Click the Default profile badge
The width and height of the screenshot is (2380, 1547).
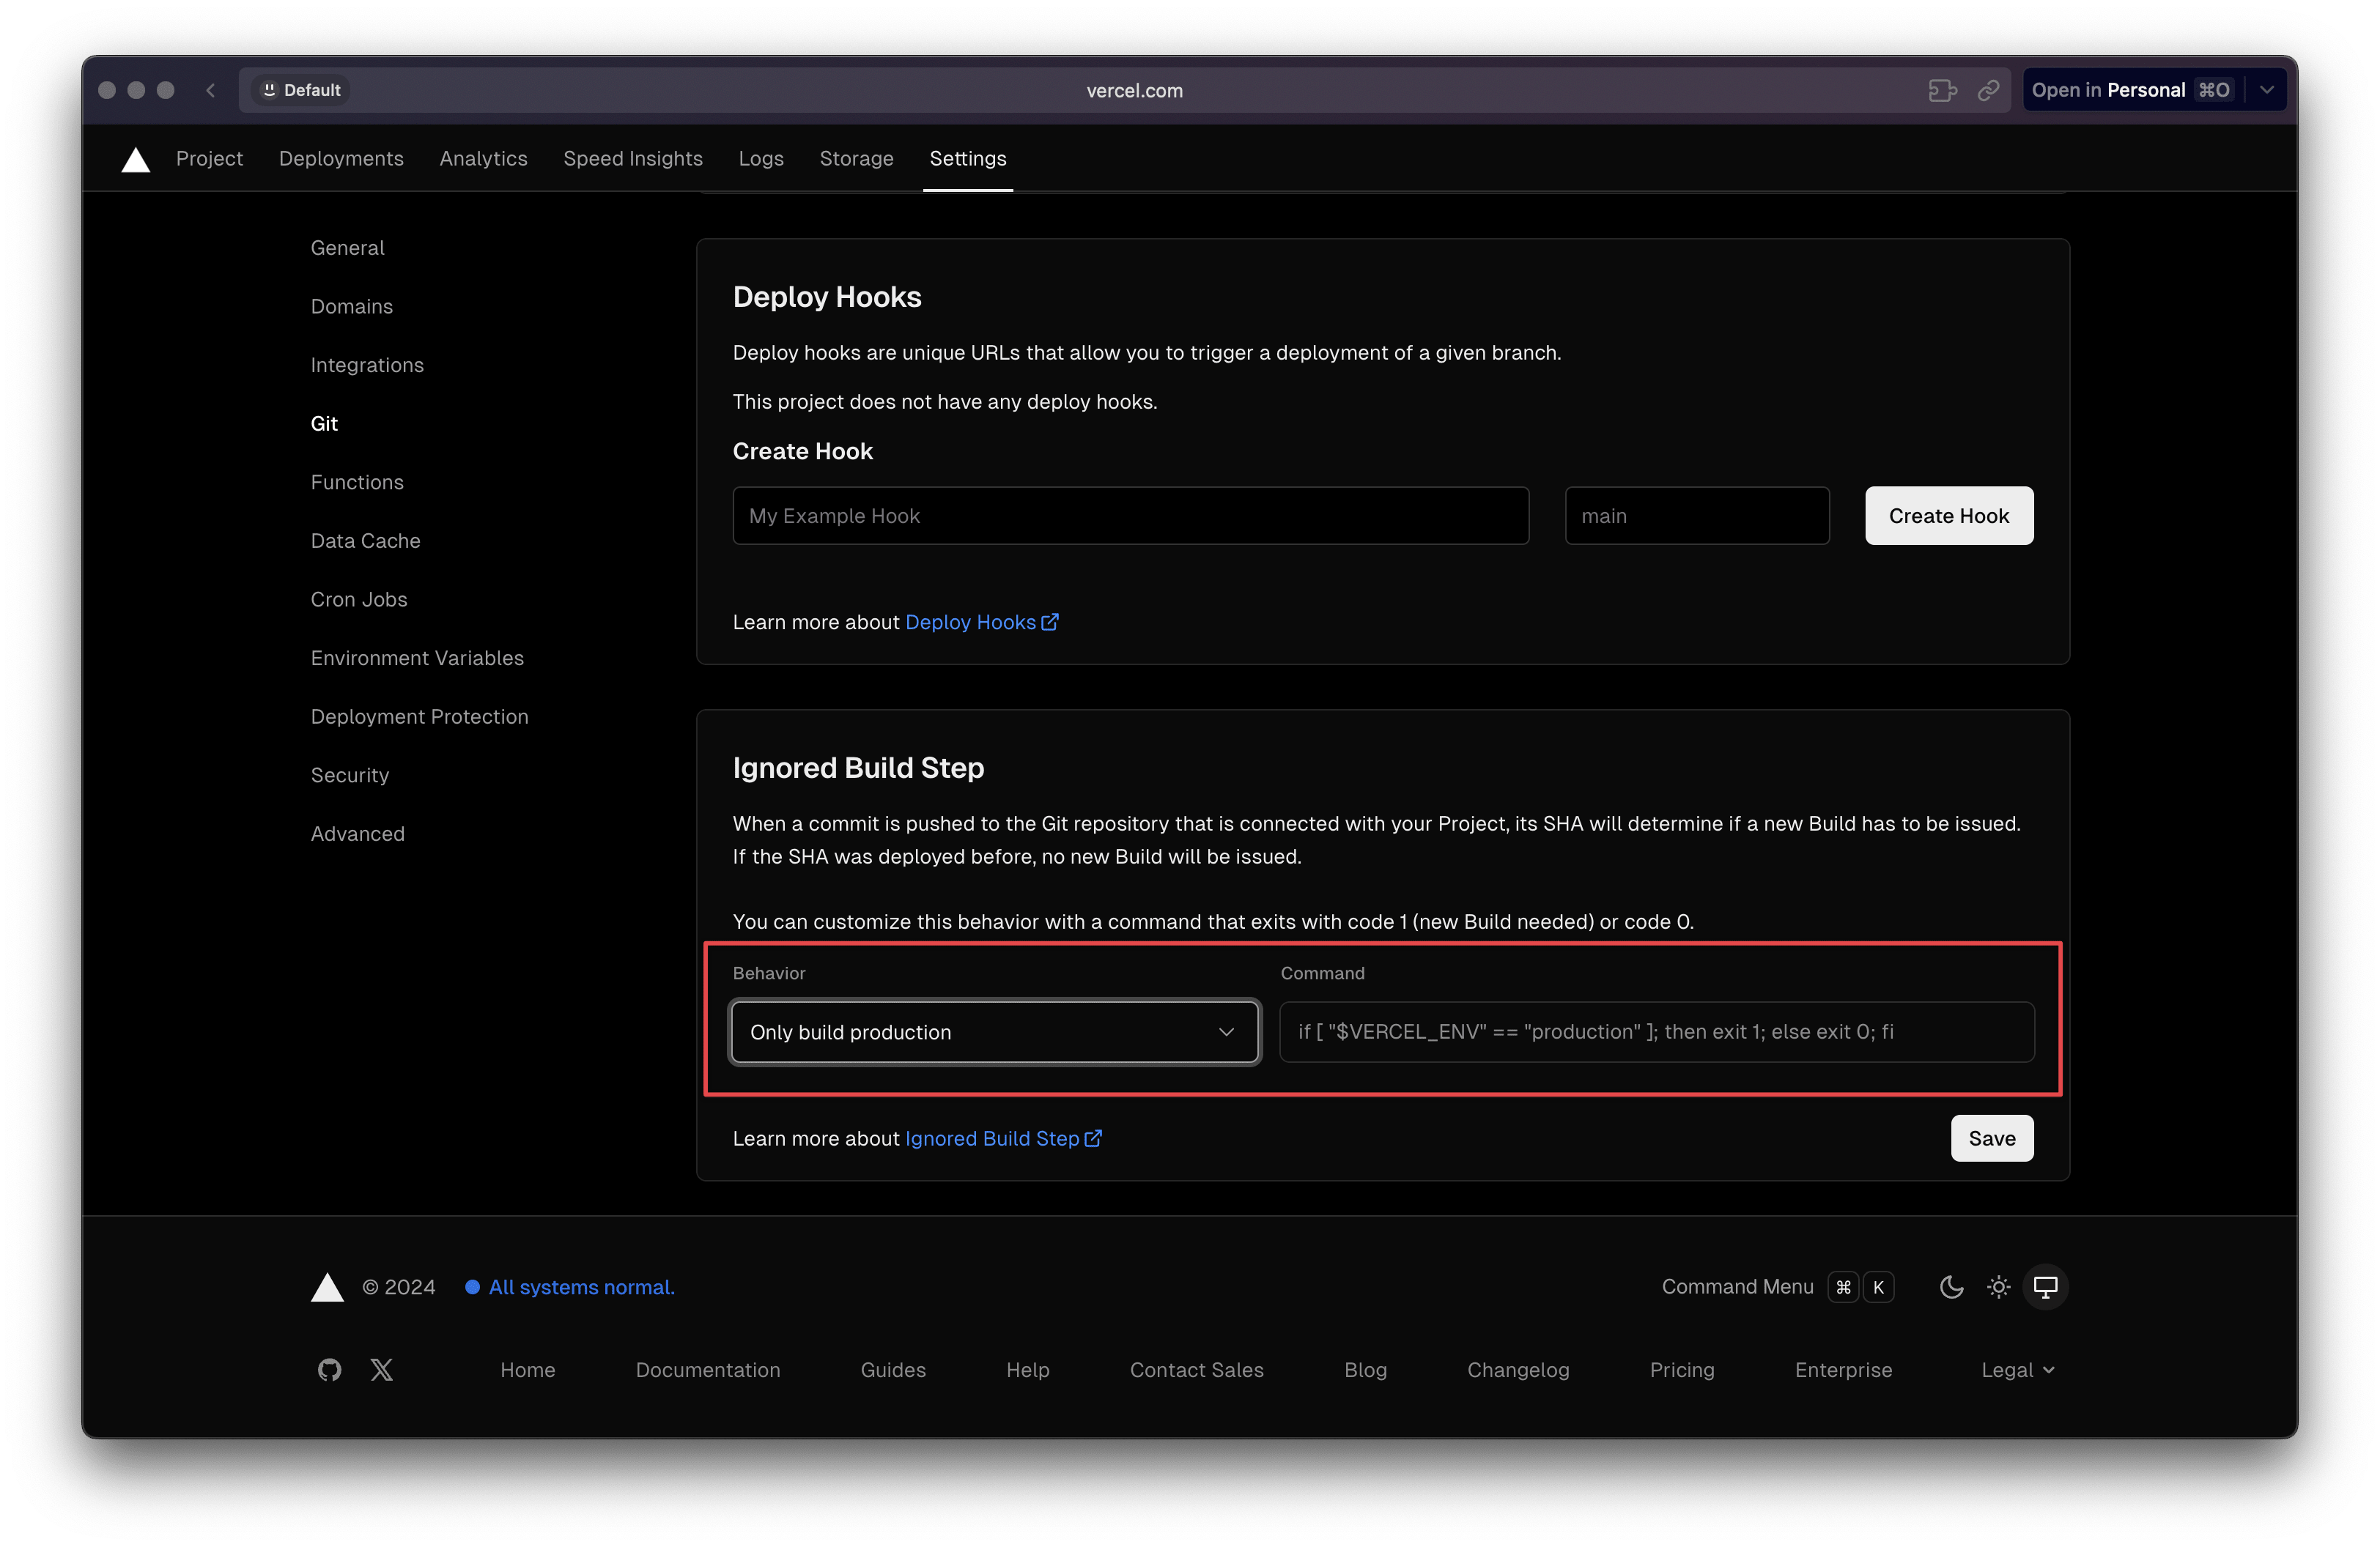(x=301, y=90)
